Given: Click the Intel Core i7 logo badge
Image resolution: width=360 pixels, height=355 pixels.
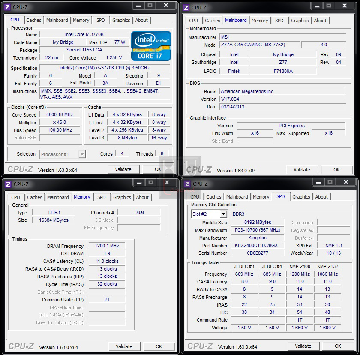Looking at the screenshot, I should [151, 46].
